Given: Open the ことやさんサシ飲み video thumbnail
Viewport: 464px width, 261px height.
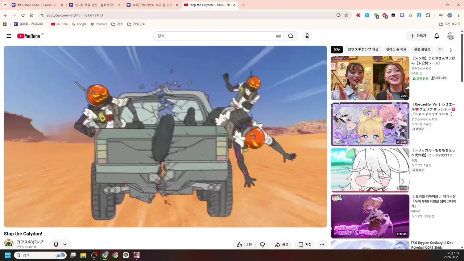Looking at the screenshot, I should 370,78.
